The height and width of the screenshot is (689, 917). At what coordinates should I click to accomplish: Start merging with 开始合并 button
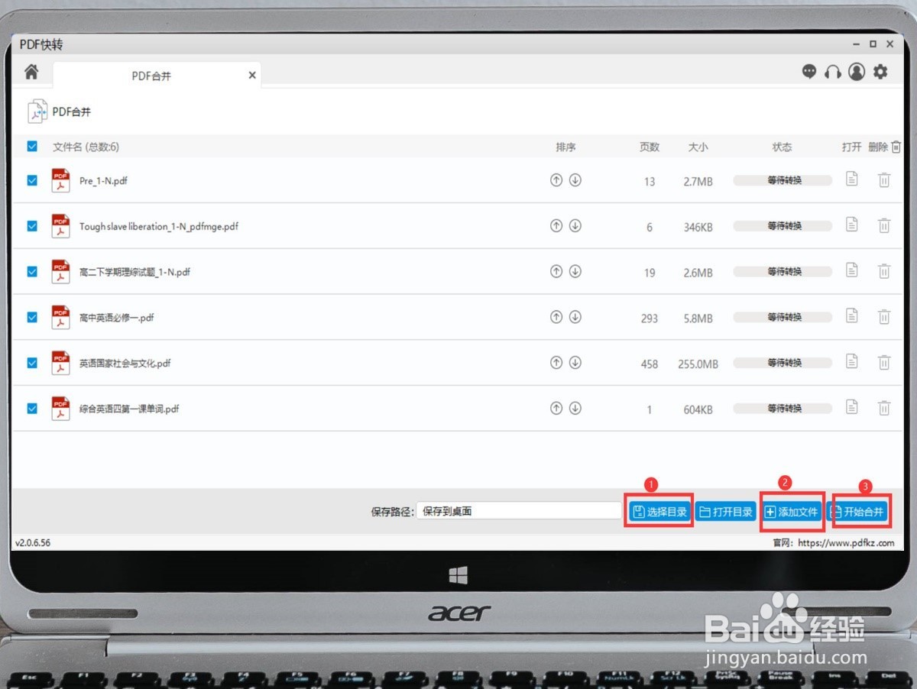pos(858,512)
